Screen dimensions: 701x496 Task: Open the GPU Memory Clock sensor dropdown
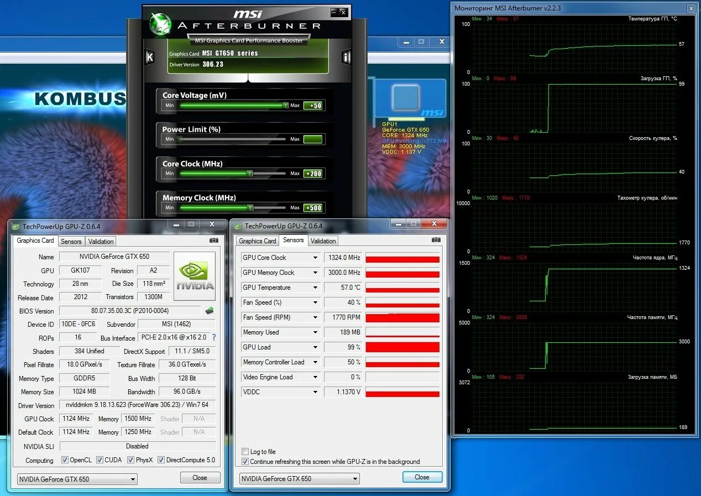click(x=315, y=273)
